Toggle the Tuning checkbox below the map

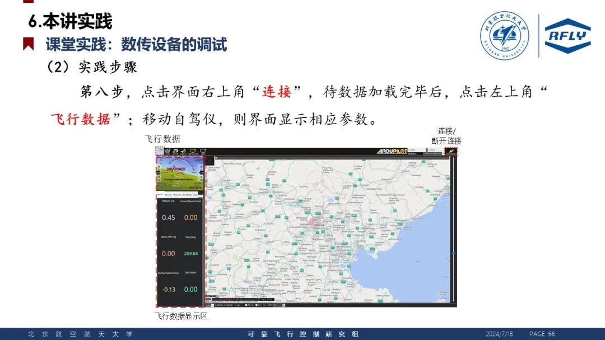coord(246,305)
